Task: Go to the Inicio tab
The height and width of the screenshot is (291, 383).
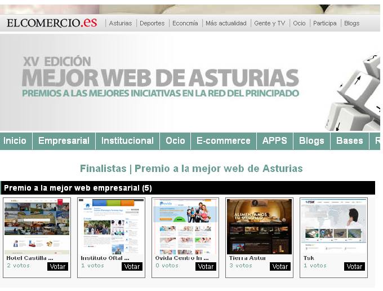Action: click(15, 141)
